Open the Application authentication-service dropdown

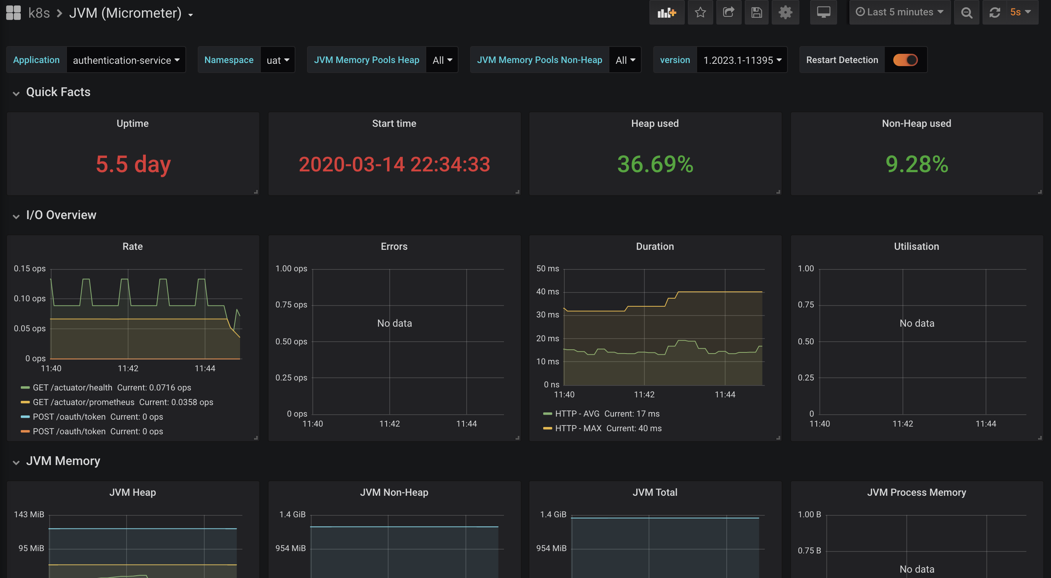(x=126, y=60)
